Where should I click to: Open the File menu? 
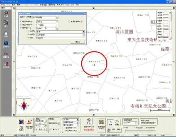[3, 5]
